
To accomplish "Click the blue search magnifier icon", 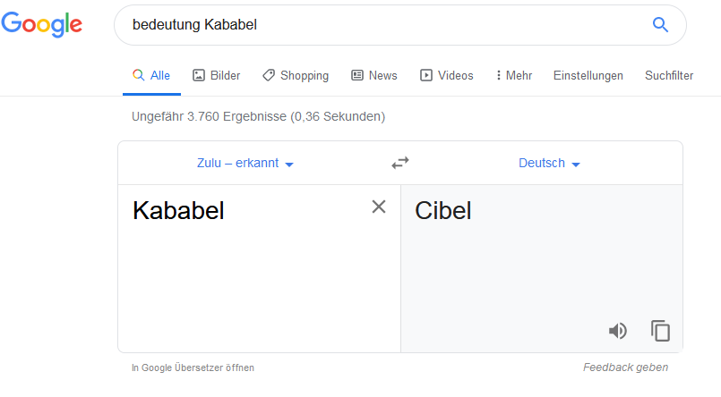I will 660,24.
